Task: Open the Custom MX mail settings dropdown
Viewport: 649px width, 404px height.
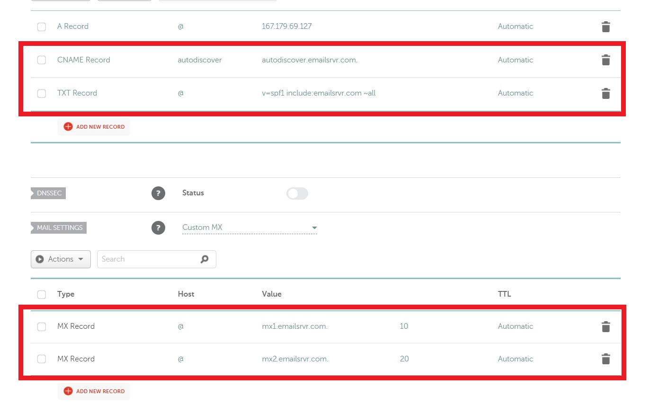Action: click(249, 228)
